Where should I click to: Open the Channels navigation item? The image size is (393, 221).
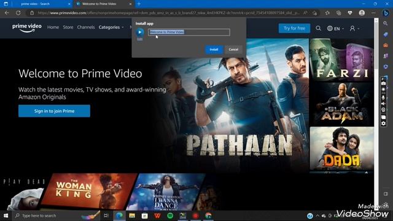click(x=86, y=27)
